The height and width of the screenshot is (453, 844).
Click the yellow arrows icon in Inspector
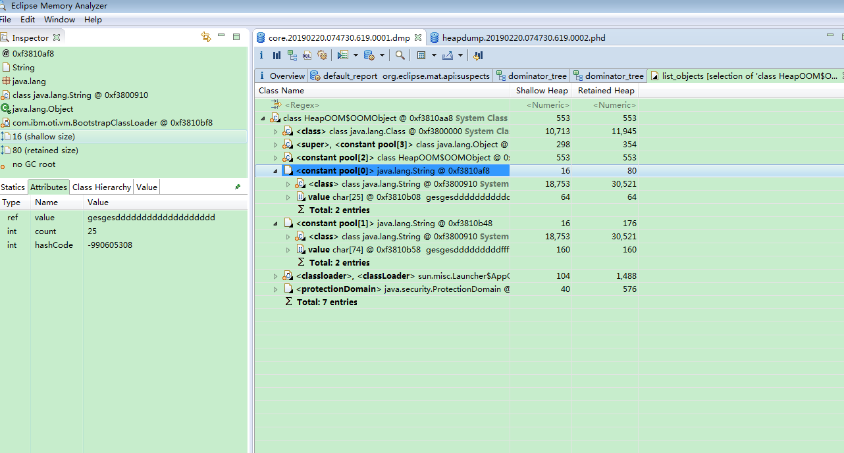tap(206, 37)
